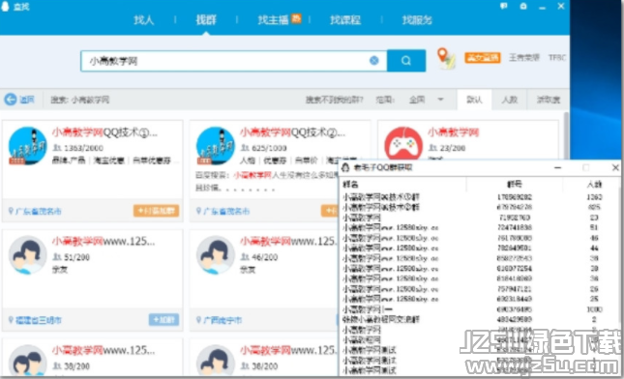Screen dimensions: 624x379
Task: Click penguin icon of the group-fetch window
Action: pos(345,167)
